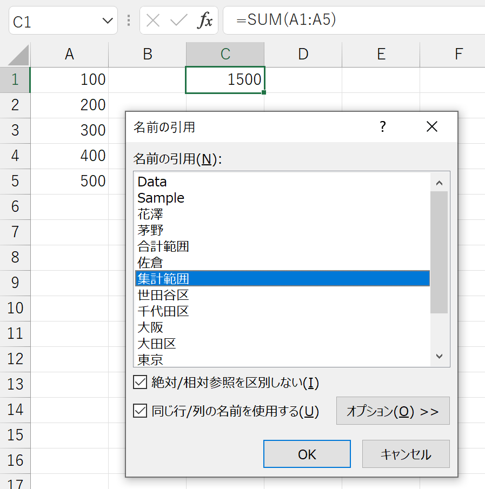The height and width of the screenshot is (489, 485).
Task: Click the formula bar resize dots handle
Action: pyautogui.click(x=129, y=21)
